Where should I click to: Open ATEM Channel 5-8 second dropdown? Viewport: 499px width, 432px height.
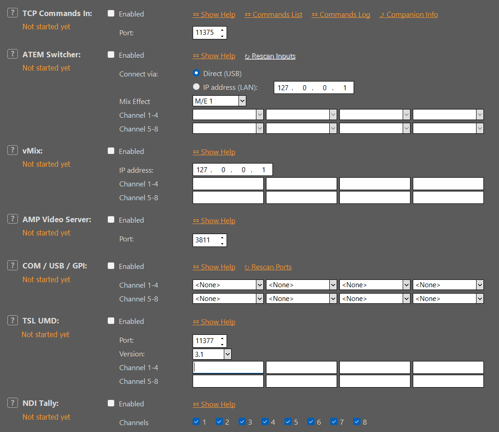[301, 128]
